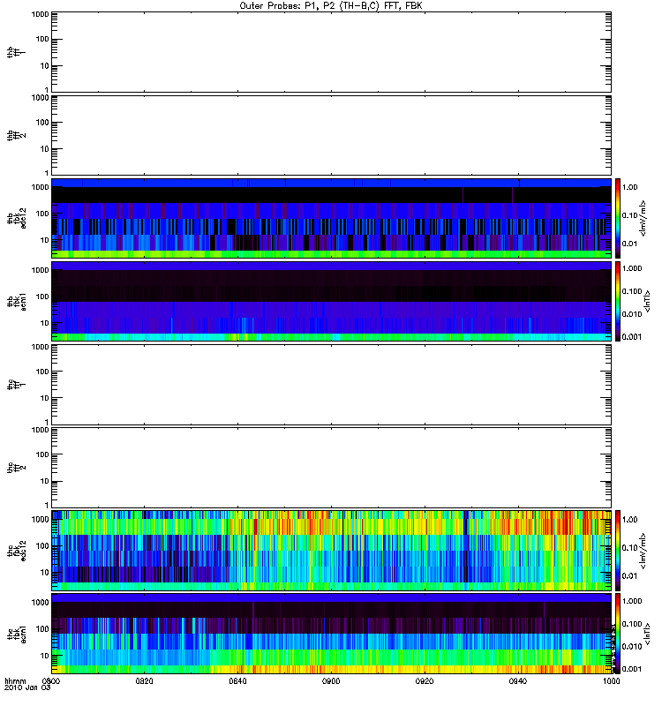Click the 'thc fff 1' y-axis title
The image size is (662, 706).
tap(17, 385)
